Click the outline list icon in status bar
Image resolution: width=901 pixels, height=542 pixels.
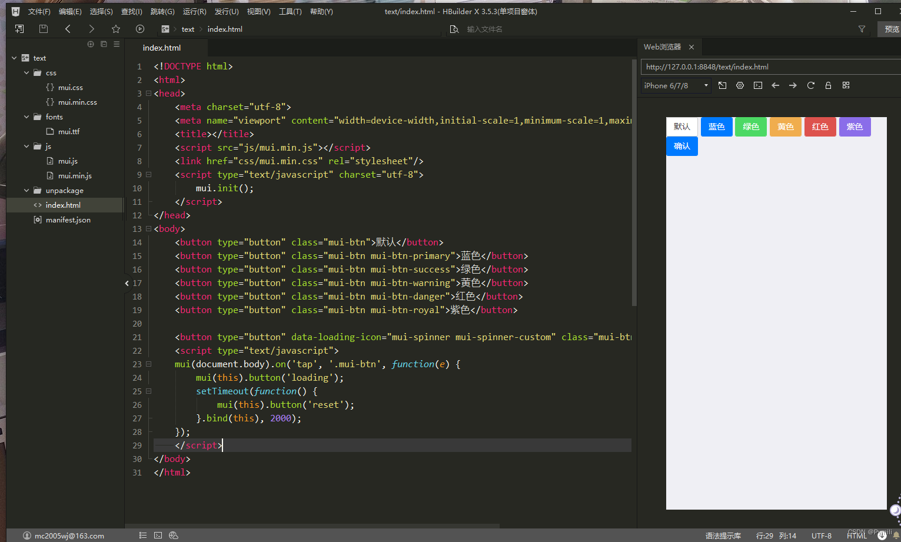coord(143,536)
